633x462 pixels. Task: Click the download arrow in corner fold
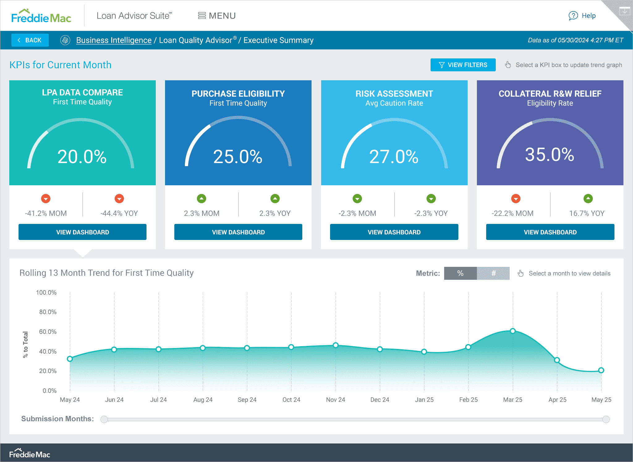tap(625, 11)
